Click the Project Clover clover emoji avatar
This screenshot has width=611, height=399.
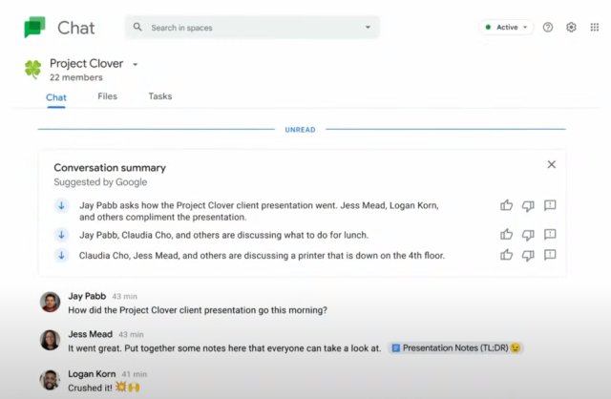pos(33,70)
